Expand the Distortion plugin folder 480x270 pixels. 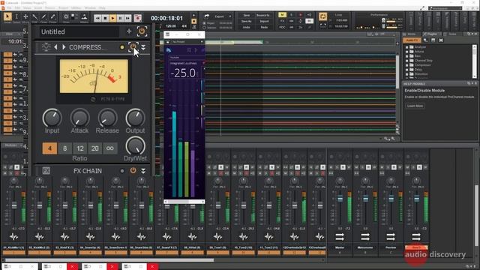(x=406, y=74)
